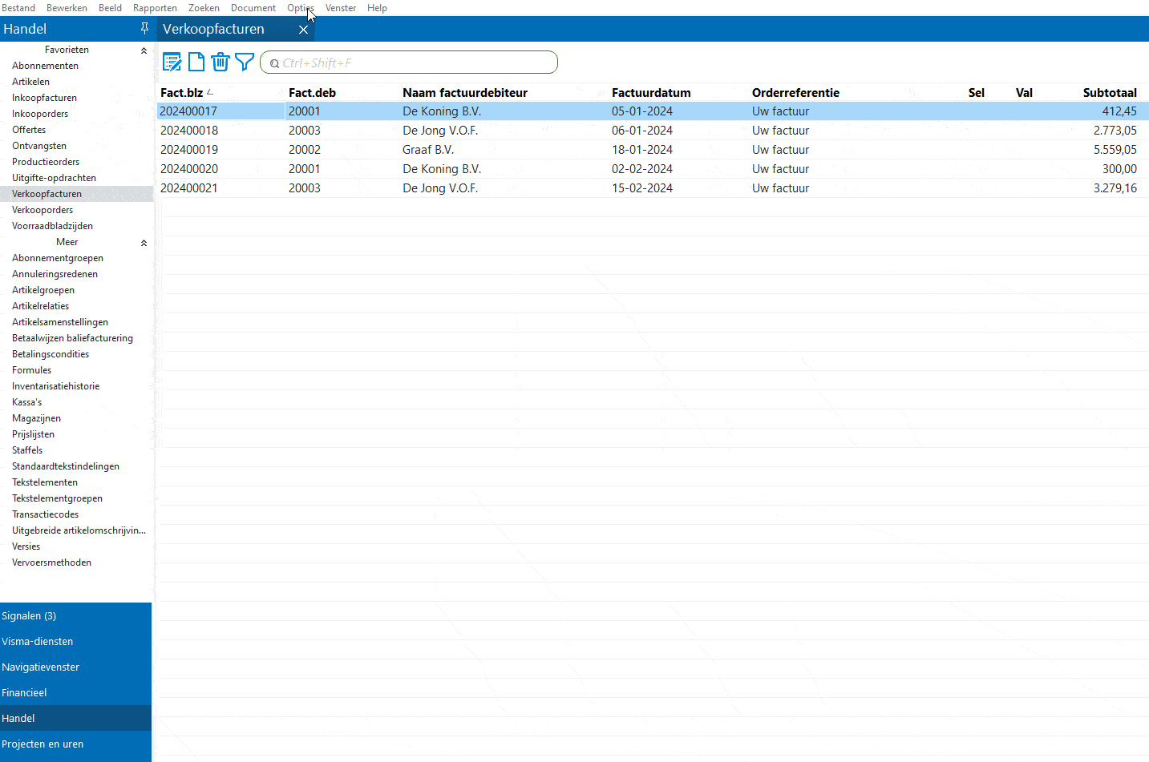Viewport: 1149px width, 762px height.
Task: Open Betalingscondities in the sidebar
Action: [51, 354]
